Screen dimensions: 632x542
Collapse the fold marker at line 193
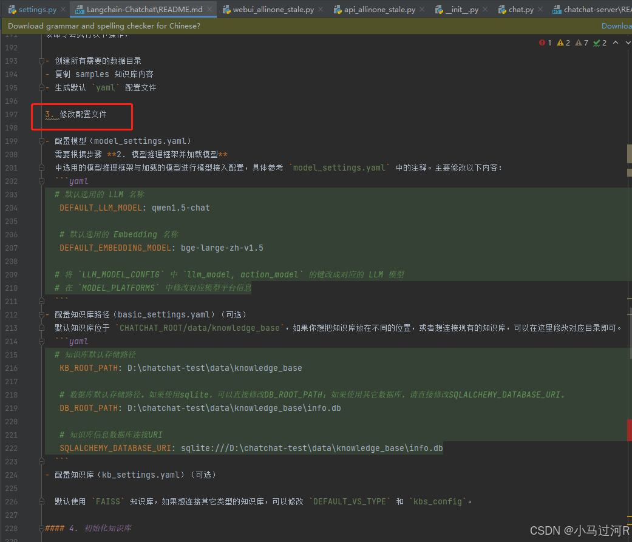point(41,61)
